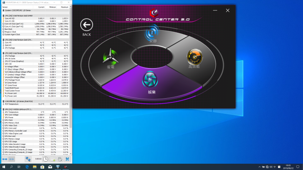Screen dimensions: 303x170
Task: Select the PL1 Power Limit row
Action: tap(35, 93)
